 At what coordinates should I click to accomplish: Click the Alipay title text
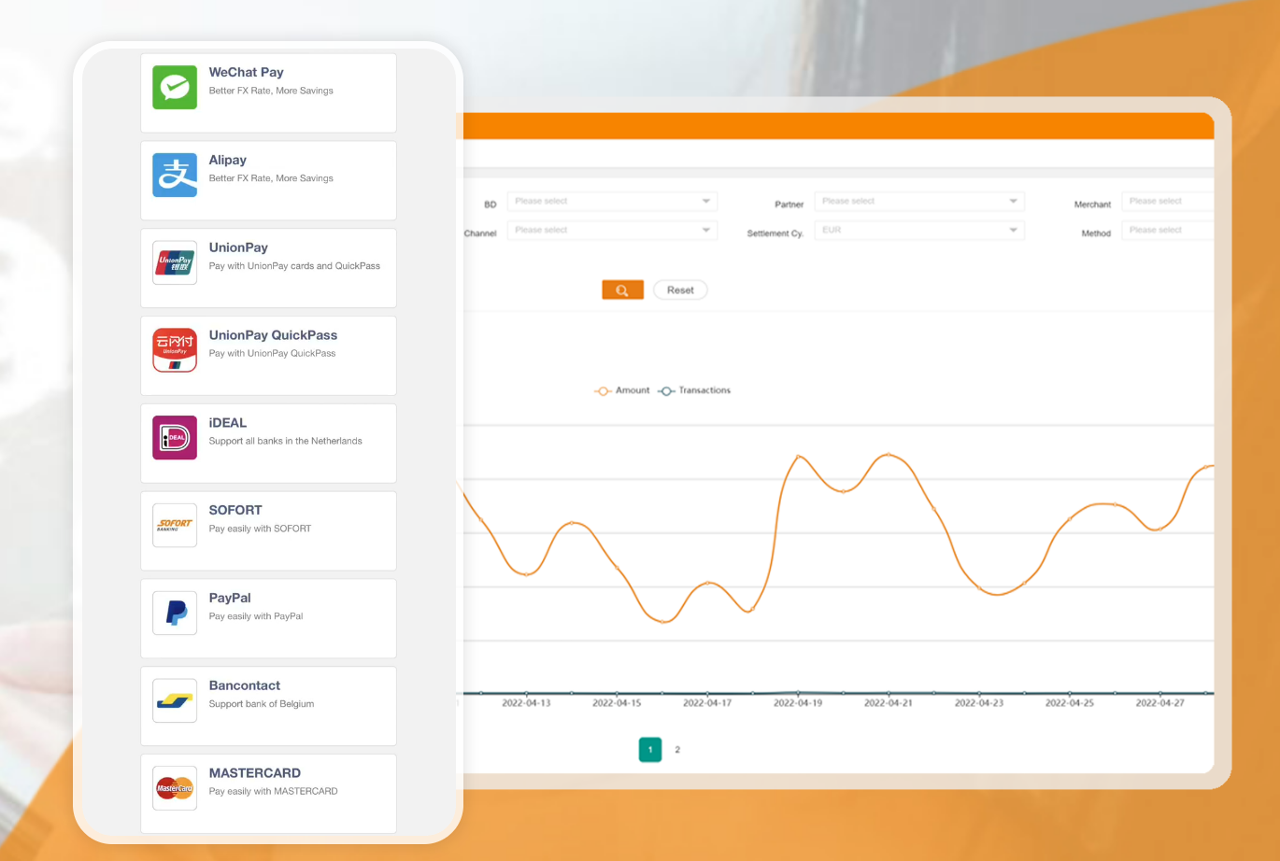tap(227, 161)
